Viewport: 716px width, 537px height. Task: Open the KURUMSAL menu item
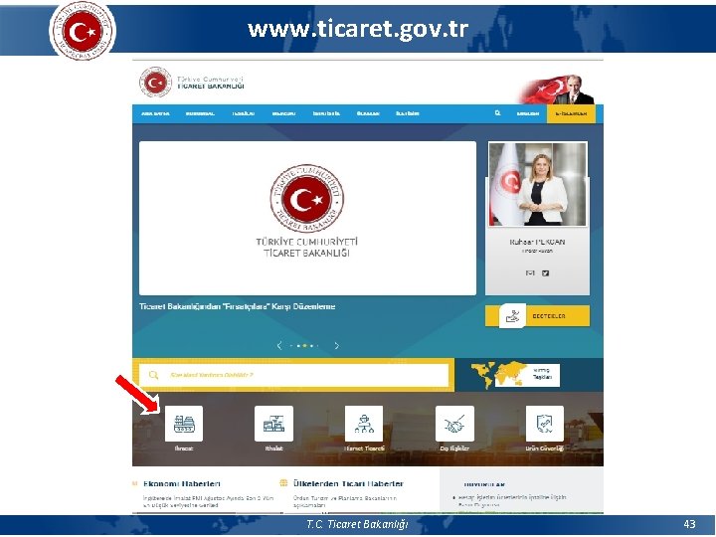[x=200, y=113]
